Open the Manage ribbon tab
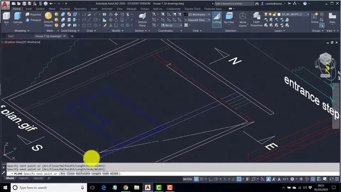The width and height of the screenshot is (341, 192). coord(132,9)
